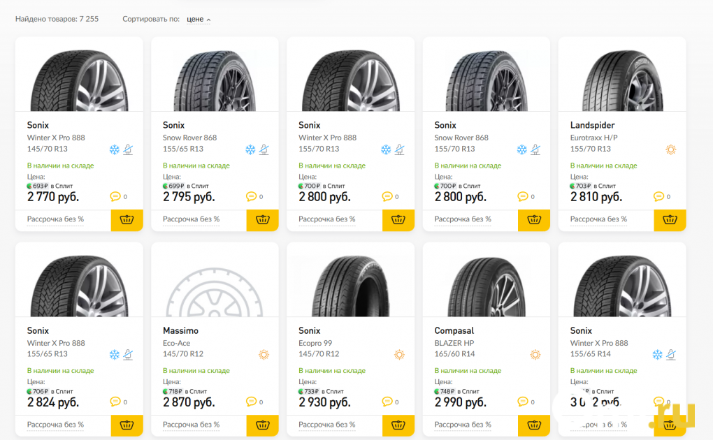Click the '748 ₽ в Сплит' badge
Screen dimensions: 713x440
point(457,391)
